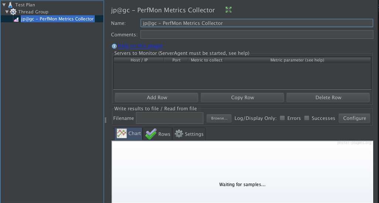Open the Help on this plugin link

point(140,46)
